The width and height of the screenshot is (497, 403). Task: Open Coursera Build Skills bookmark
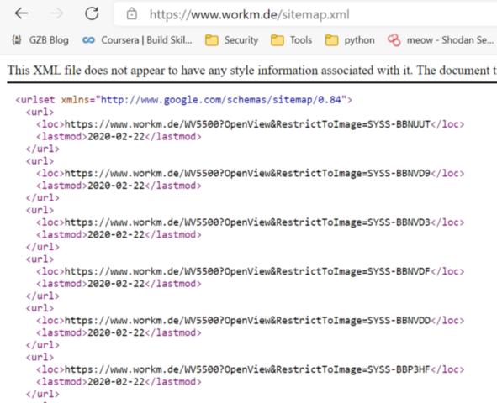click(137, 40)
